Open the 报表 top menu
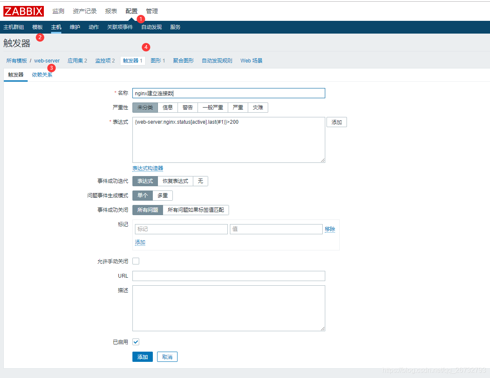The image size is (490, 378). click(x=111, y=11)
